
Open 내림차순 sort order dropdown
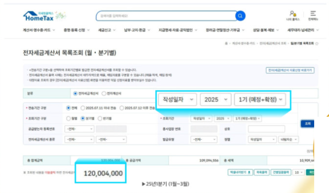pyautogui.click(x=288, y=140)
